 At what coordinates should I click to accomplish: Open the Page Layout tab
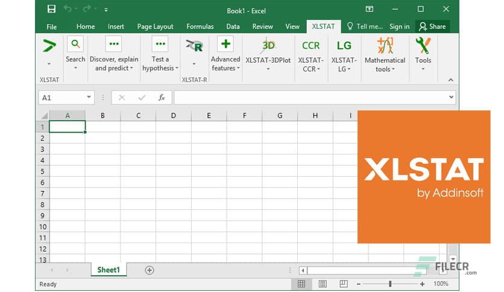coord(155,27)
